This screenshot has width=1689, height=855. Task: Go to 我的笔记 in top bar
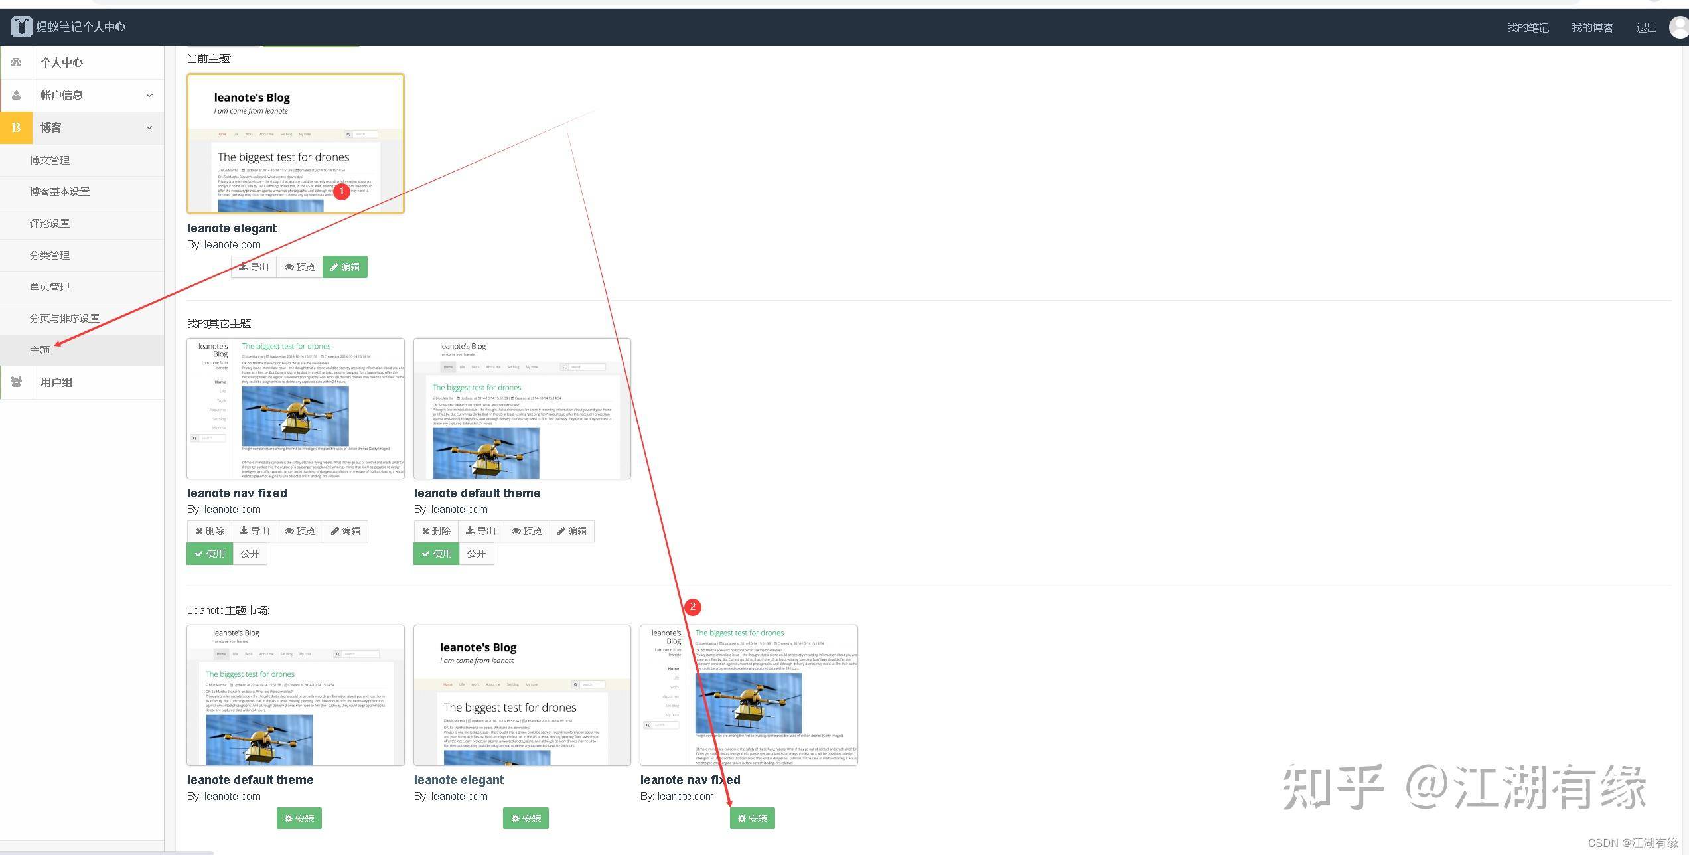(1528, 27)
